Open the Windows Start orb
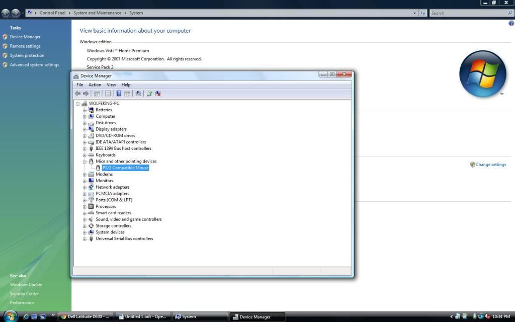The height and width of the screenshot is (322, 515). [x=11, y=316]
